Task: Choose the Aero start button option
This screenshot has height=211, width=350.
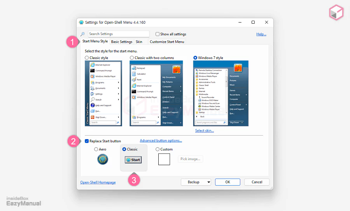Action: click(96, 149)
